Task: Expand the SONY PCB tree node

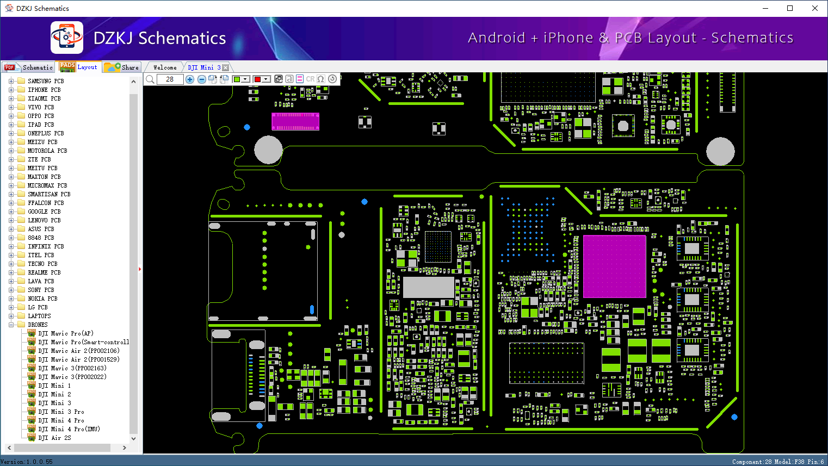Action: tap(11, 290)
